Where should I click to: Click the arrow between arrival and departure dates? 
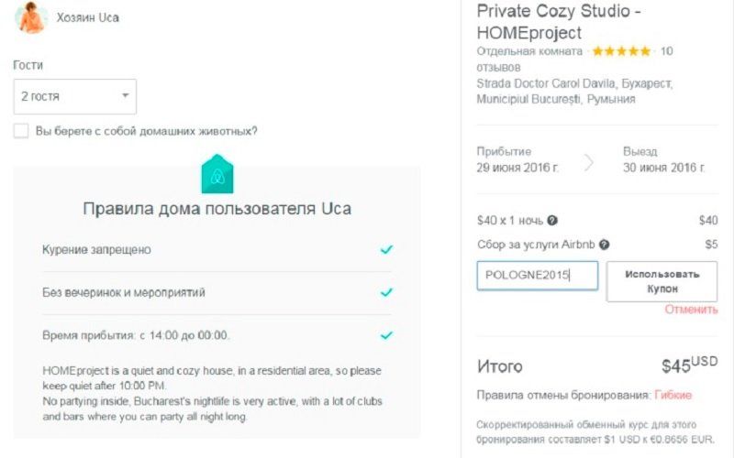click(x=588, y=161)
